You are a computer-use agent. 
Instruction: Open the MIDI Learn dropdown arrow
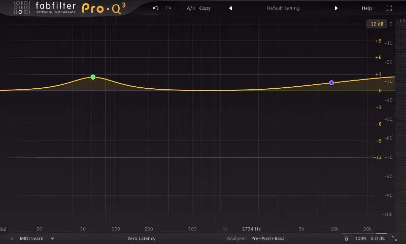(x=52, y=238)
